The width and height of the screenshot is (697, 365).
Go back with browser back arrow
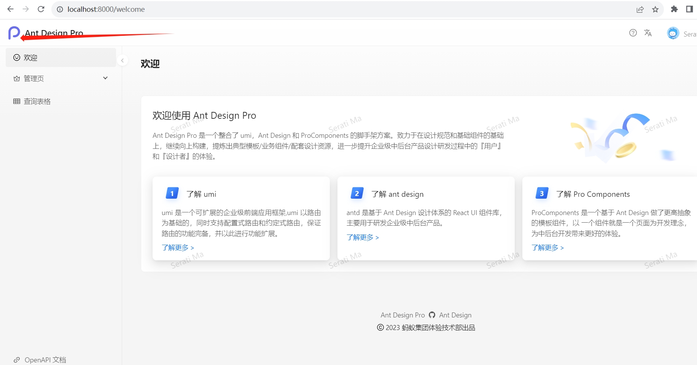[10, 9]
